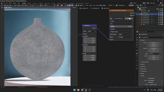
Task: Click the Blender logo icon in the menu bar
Action: coord(2,3)
